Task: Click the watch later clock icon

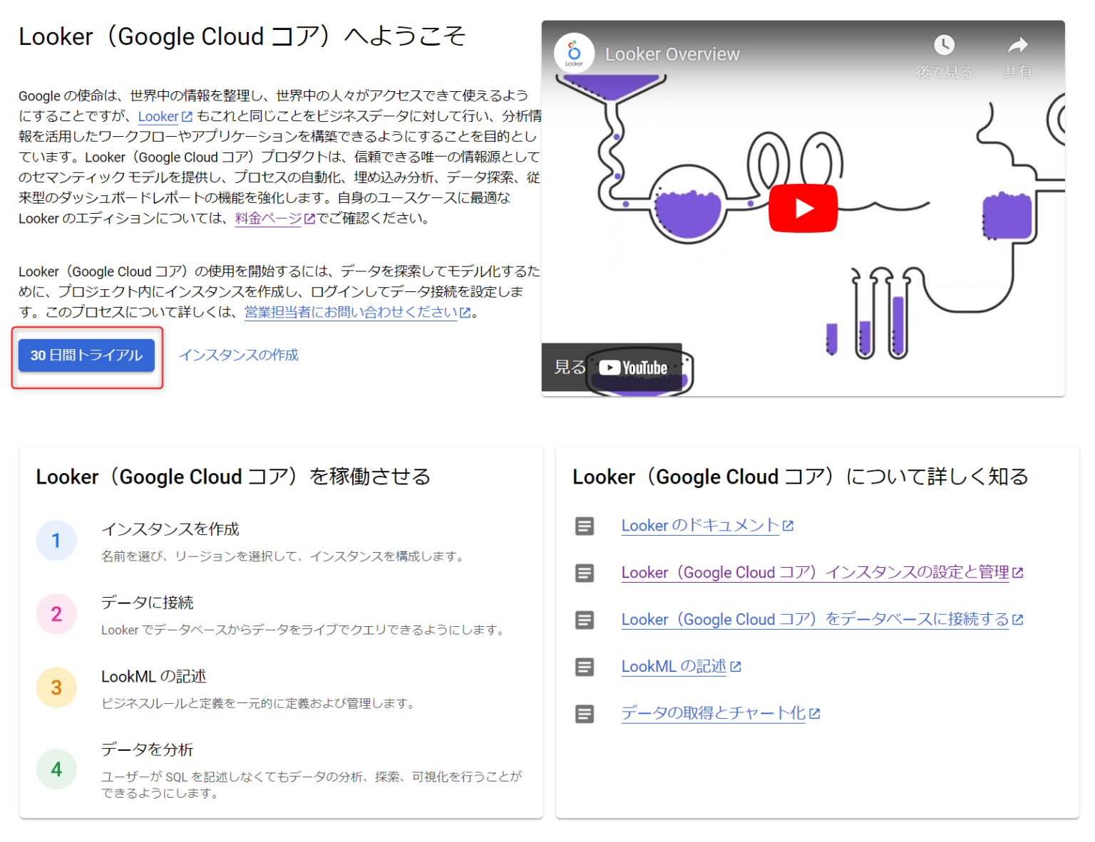Action: [944, 44]
